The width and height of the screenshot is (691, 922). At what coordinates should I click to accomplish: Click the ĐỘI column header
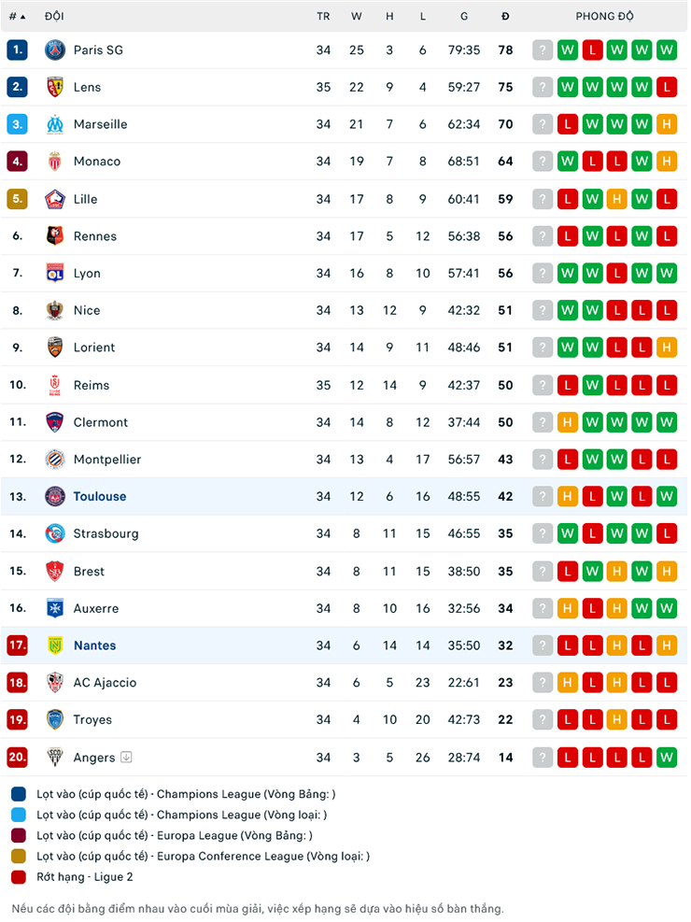pos(54,16)
